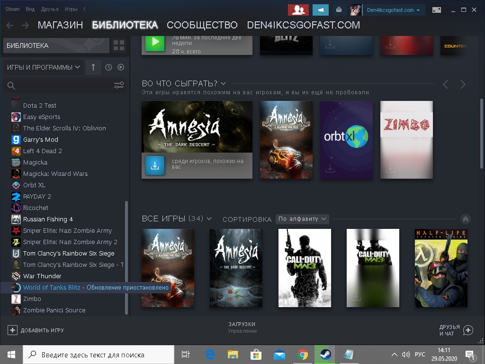The width and height of the screenshot is (485, 364).
Task: Select The Elder Scrolls IV: Oblivion
Action: 64,128
